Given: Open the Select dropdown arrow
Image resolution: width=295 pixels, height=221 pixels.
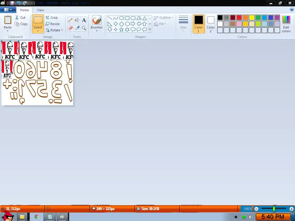Looking at the screenshot, I should tap(38, 31).
